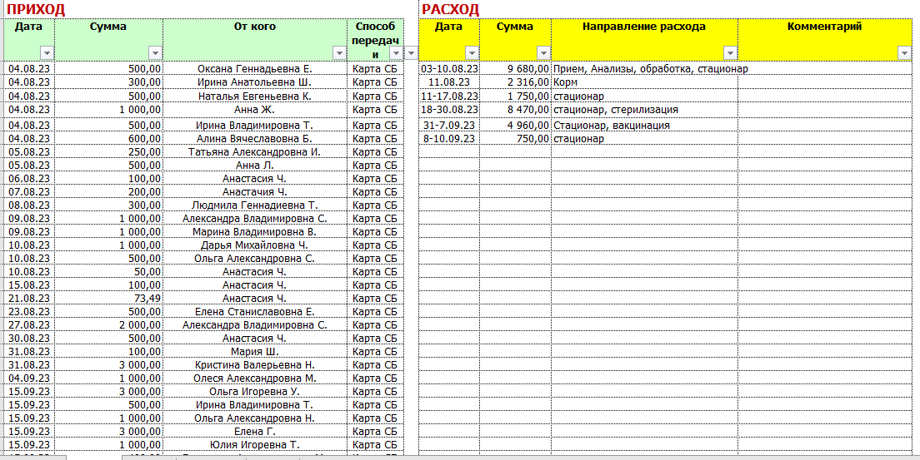Select expense date cell 03-10.08.23

click(x=450, y=68)
